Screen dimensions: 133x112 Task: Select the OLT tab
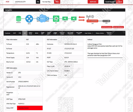tap(25, 33)
